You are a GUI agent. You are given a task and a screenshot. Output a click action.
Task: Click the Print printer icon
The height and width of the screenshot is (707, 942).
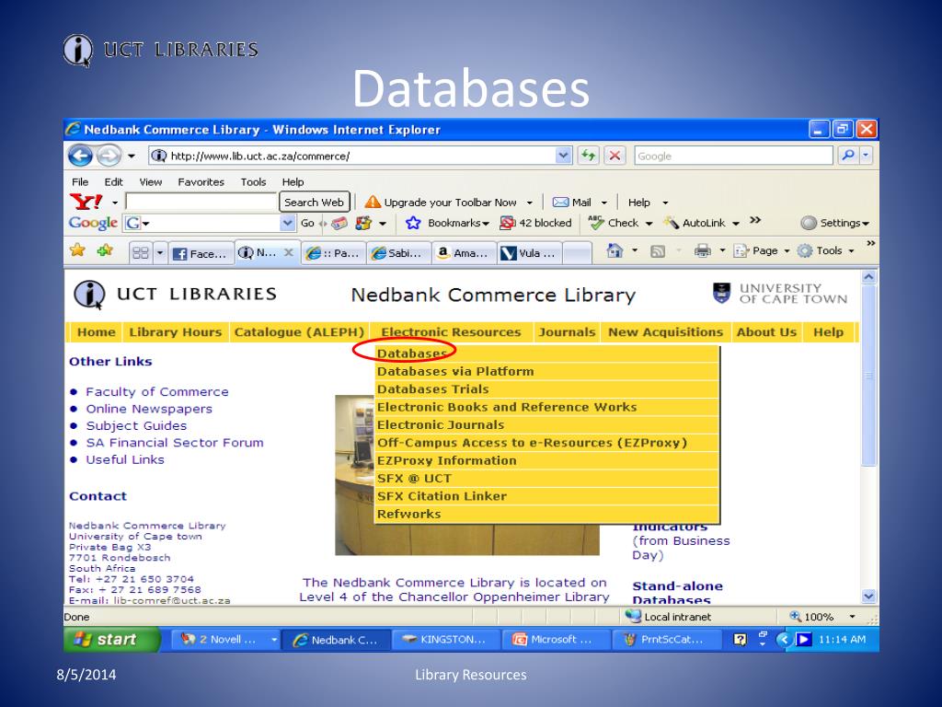coord(702,250)
